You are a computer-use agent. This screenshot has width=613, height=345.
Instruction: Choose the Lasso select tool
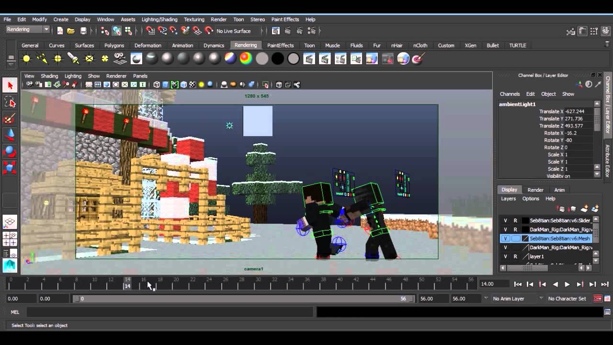[x=10, y=102]
